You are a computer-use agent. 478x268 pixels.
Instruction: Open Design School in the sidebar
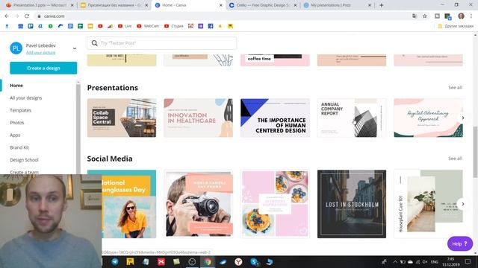(24, 160)
